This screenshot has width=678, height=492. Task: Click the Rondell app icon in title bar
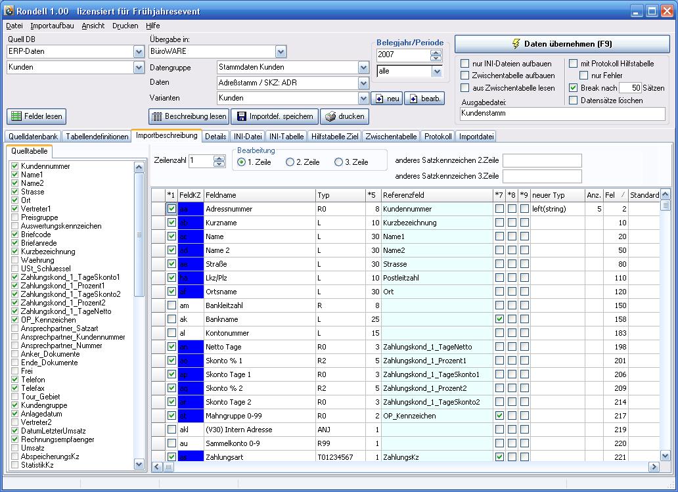click(9, 11)
